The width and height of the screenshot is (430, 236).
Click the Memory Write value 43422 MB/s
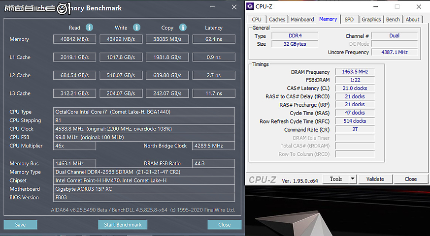click(121, 39)
